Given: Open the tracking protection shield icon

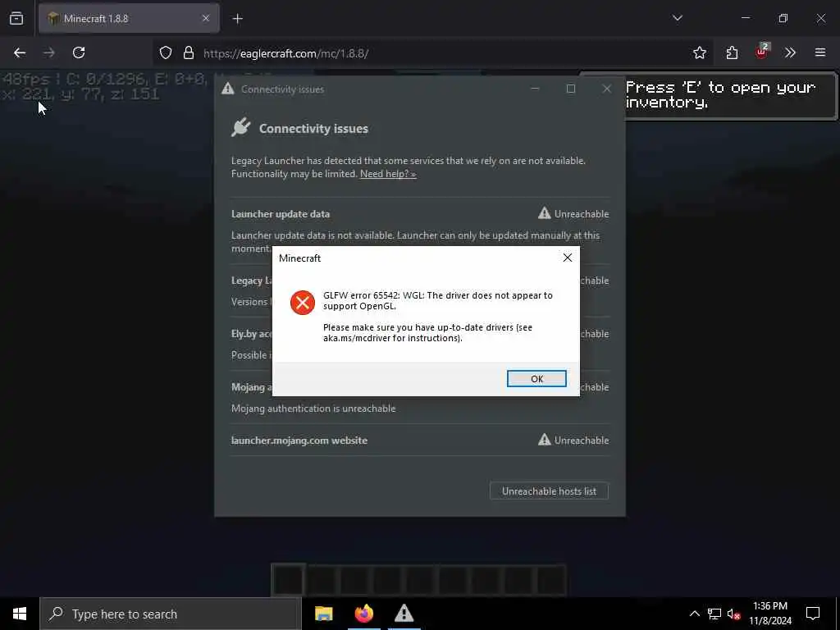Looking at the screenshot, I should coord(166,52).
